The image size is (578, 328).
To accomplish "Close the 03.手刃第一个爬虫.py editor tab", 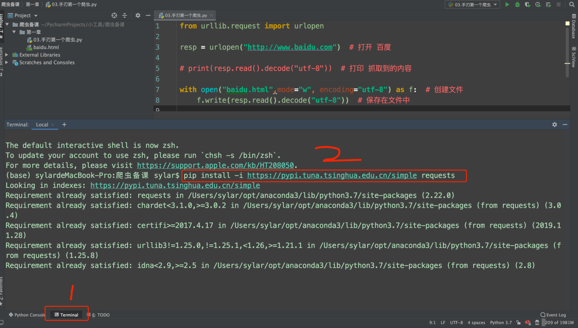I will pos(211,16).
